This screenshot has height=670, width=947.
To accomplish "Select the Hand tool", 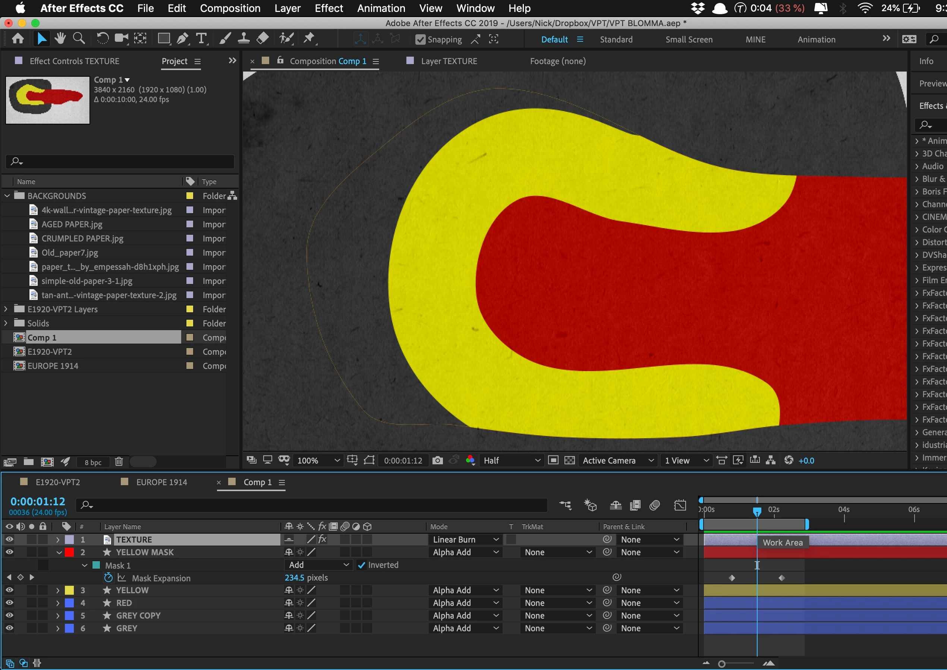I will pos(60,39).
